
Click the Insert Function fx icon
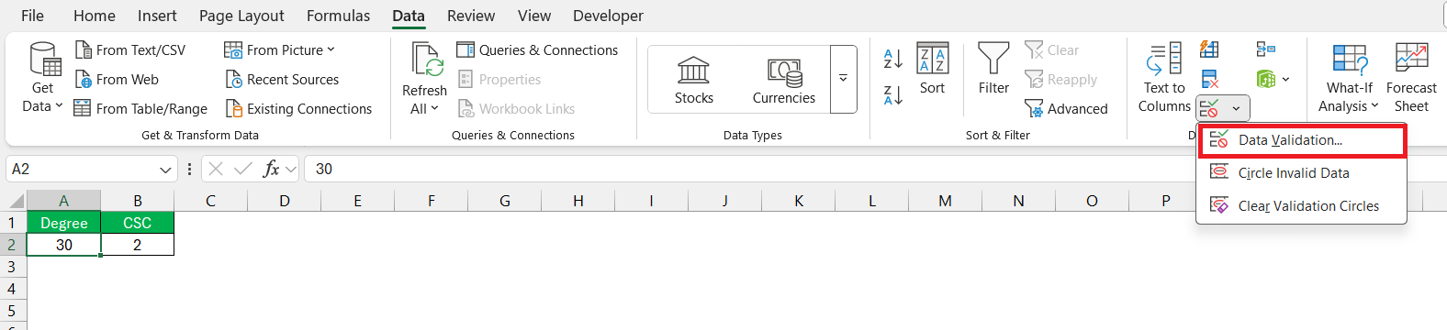[271, 169]
